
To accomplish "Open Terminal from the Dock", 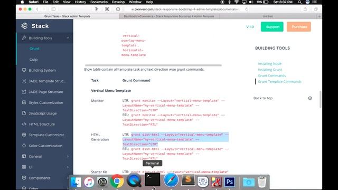I will click(153, 179).
